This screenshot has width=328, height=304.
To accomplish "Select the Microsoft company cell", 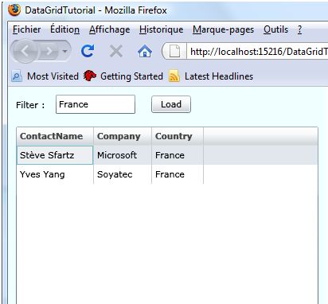I will (123, 155).
